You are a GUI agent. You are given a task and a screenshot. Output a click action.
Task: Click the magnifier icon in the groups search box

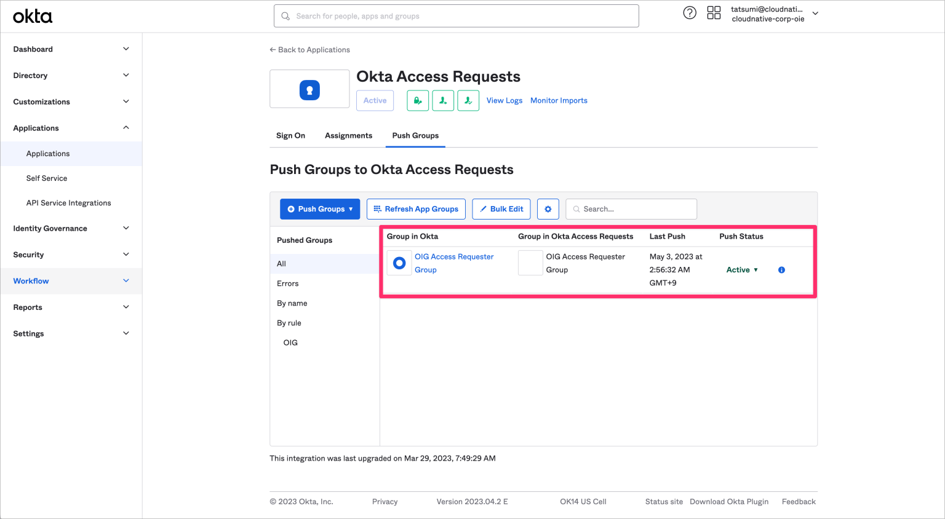[x=576, y=209]
